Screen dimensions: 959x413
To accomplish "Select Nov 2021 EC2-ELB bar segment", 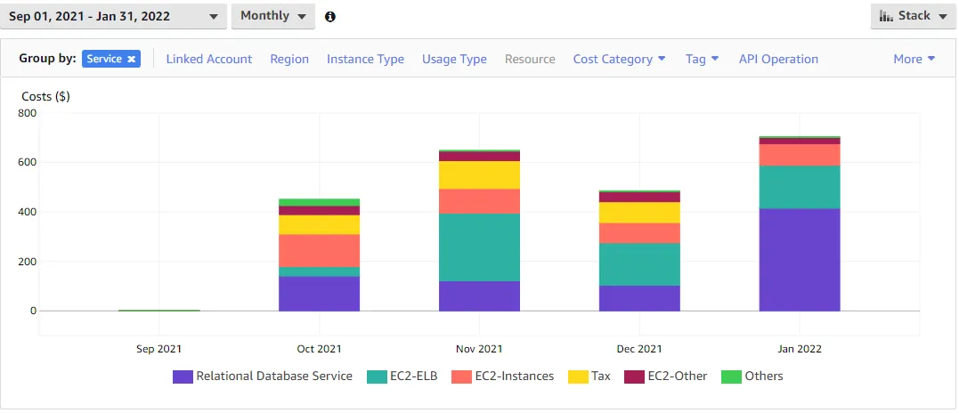I will [x=479, y=247].
